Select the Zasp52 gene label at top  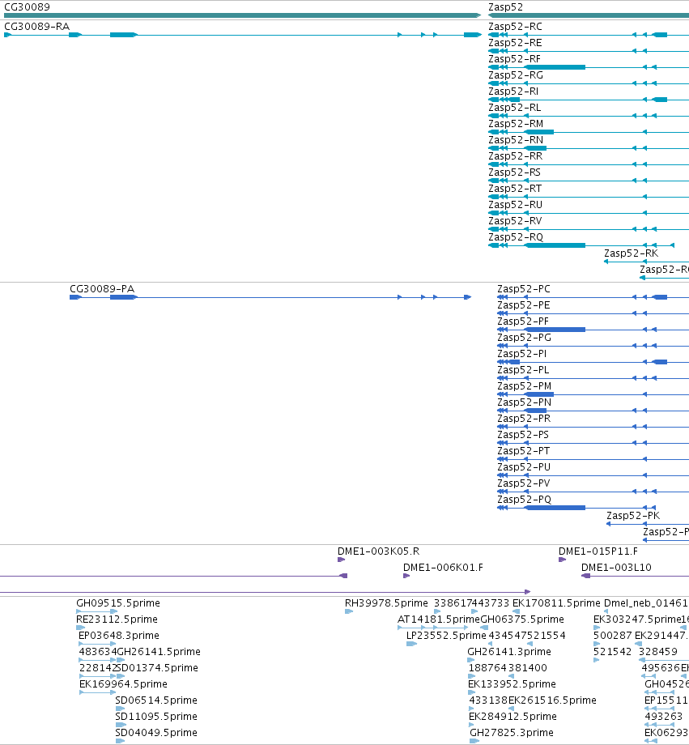[x=505, y=7]
